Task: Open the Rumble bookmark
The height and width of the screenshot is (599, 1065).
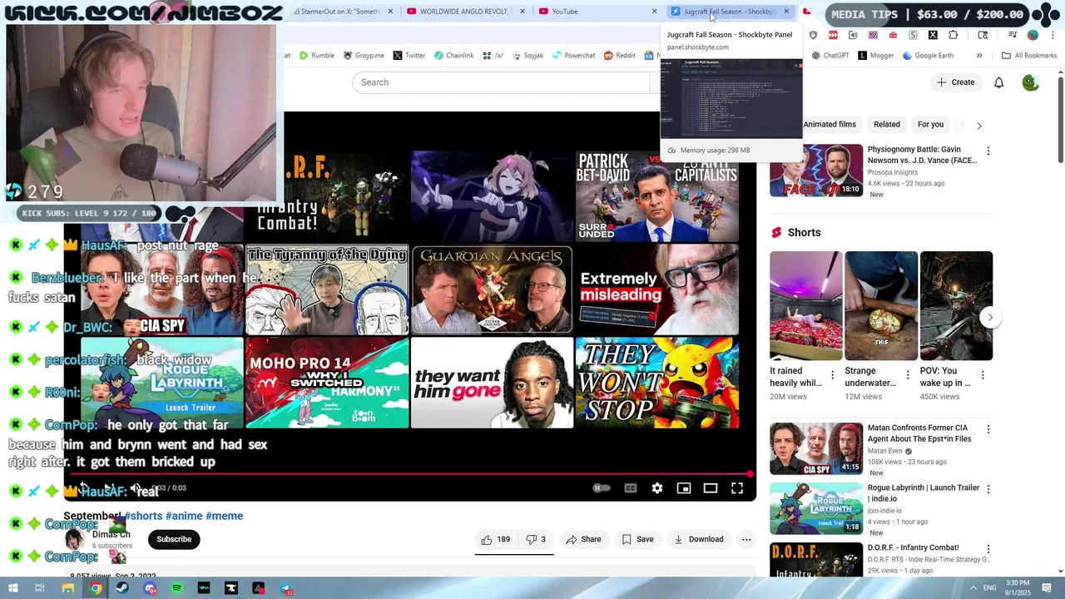Action: coord(317,56)
